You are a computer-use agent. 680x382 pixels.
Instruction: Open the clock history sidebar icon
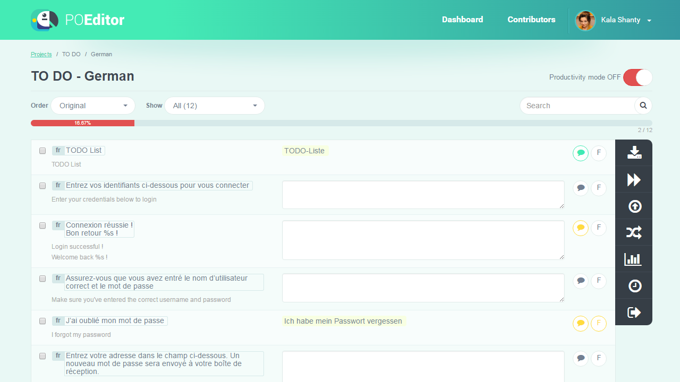pyautogui.click(x=634, y=285)
